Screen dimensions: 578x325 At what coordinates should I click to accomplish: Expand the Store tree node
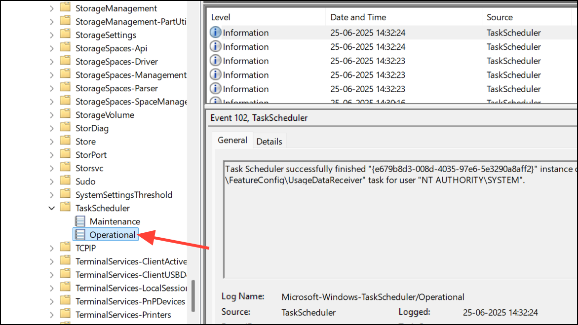coord(52,142)
